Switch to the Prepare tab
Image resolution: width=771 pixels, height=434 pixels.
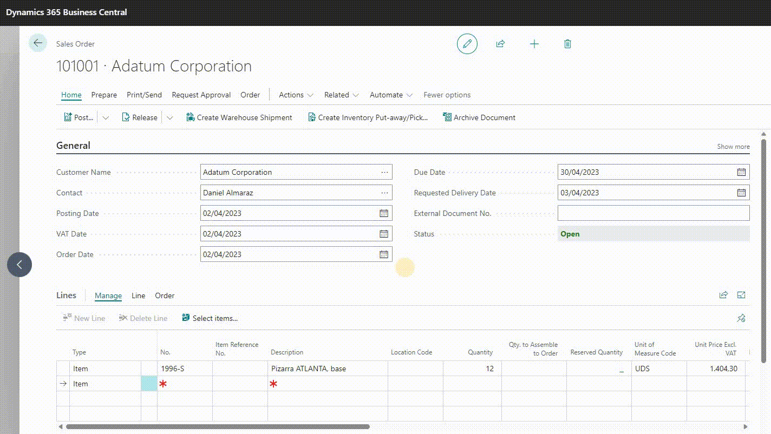click(x=104, y=95)
